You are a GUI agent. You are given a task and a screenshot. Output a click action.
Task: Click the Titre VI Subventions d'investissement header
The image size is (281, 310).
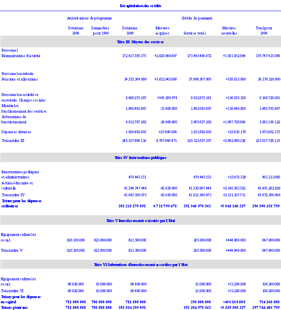tap(140, 264)
